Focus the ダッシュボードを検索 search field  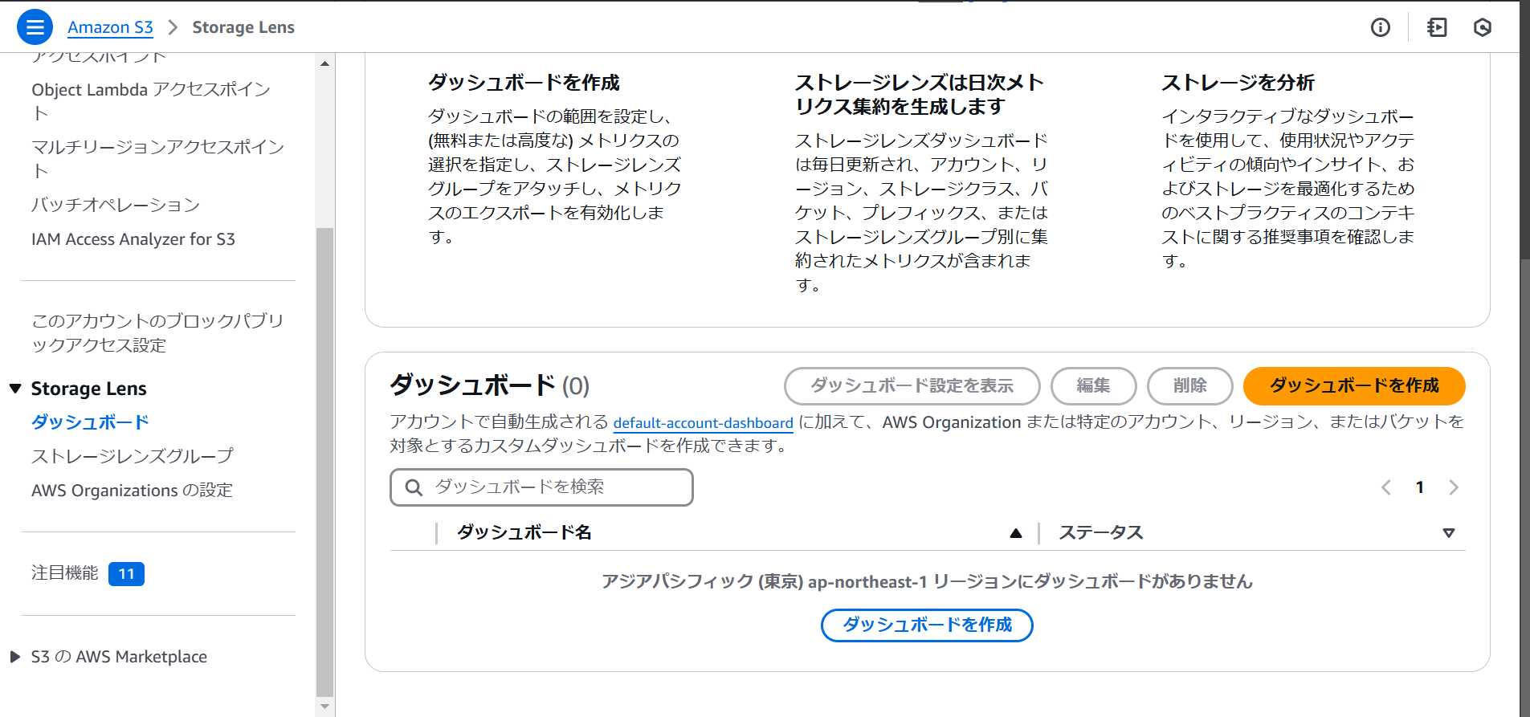(541, 487)
